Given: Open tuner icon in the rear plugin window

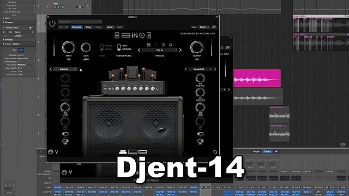Looking at the screenshot, I should pos(70,172).
